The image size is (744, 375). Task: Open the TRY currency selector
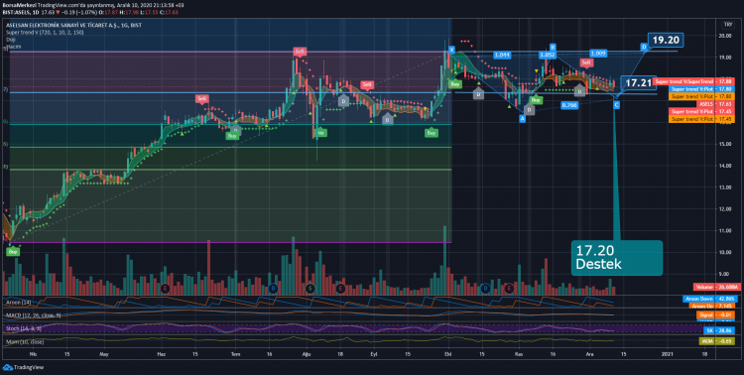tap(727, 25)
